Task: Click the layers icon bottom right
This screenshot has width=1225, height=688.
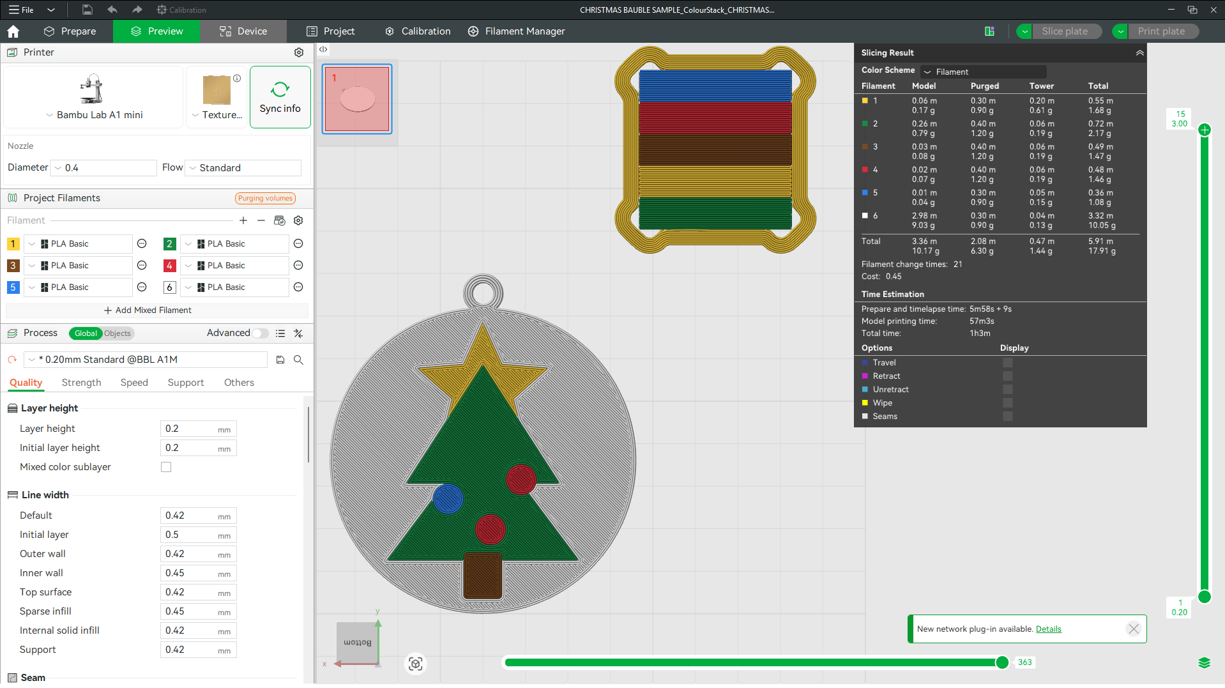Action: point(1205,662)
